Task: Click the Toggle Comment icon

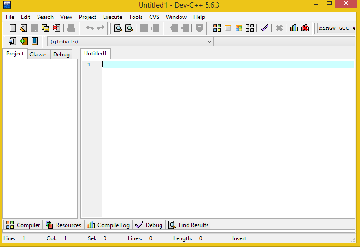Action: coord(199,28)
